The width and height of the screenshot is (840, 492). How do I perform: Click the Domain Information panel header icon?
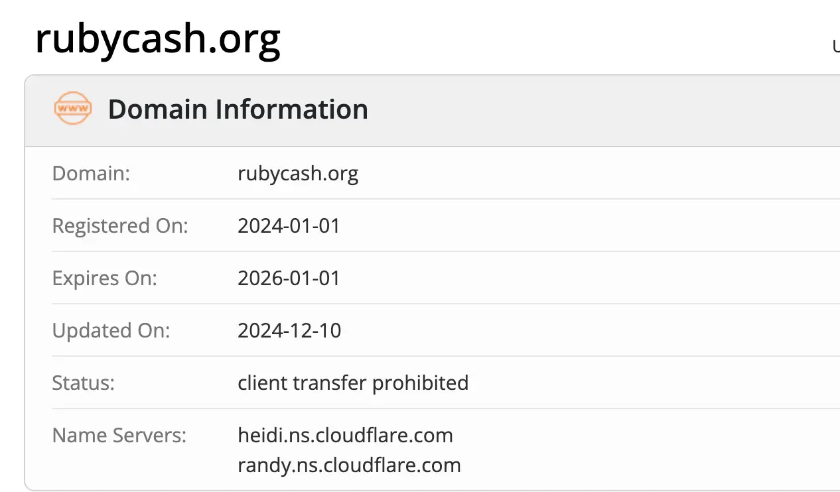73,108
